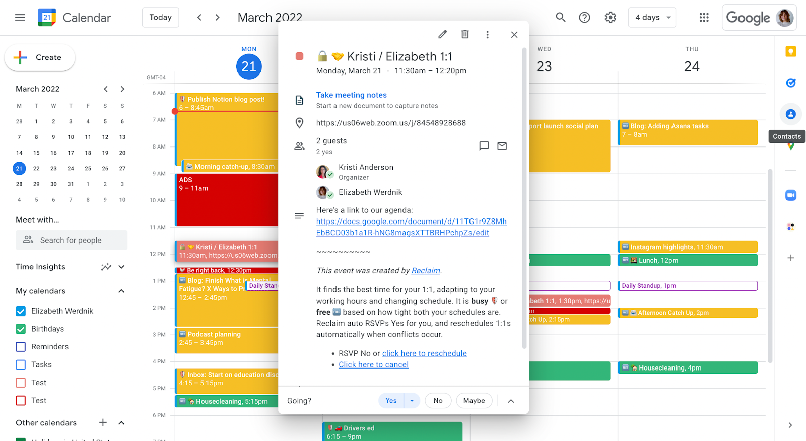Expand Time Insights section

tap(121, 267)
